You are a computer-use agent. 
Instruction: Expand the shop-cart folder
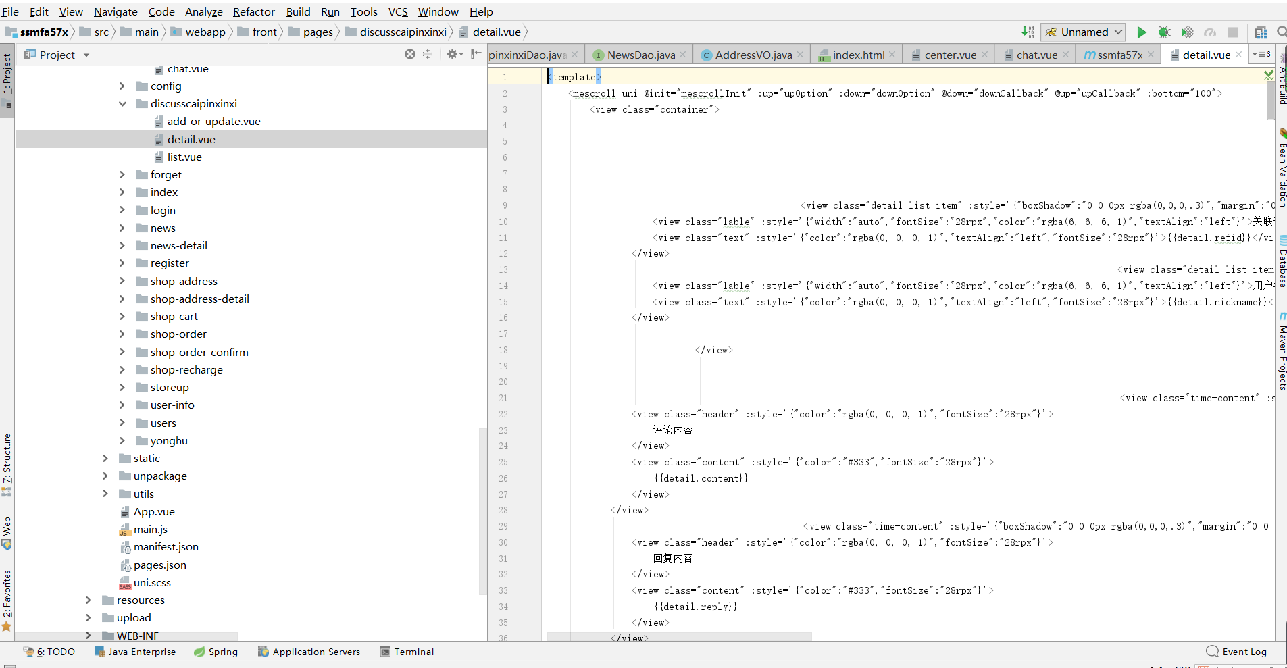pyautogui.click(x=122, y=317)
